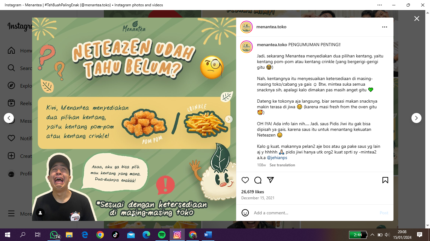Viewport: 430px width, 241px height.
Task: Close the post overlay with X
Action: click(x=417, y=19)
